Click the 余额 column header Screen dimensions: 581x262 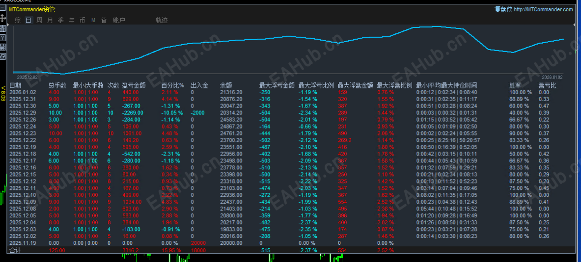pos(226,85)
